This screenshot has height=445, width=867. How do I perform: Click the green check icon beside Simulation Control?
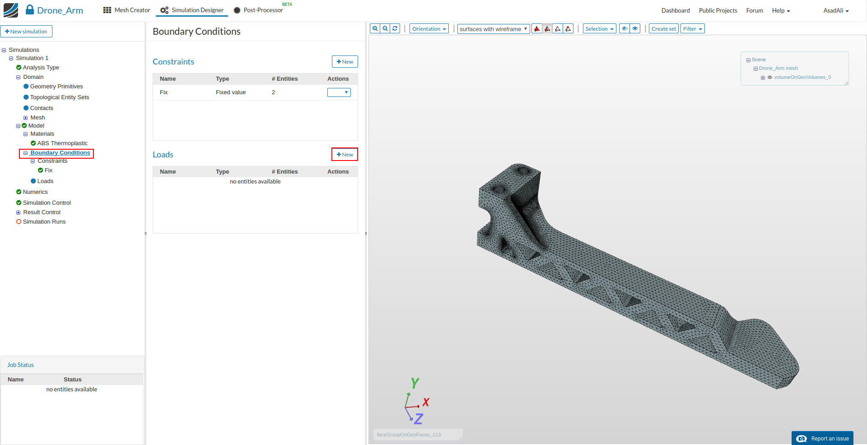[x=19, y=203]
